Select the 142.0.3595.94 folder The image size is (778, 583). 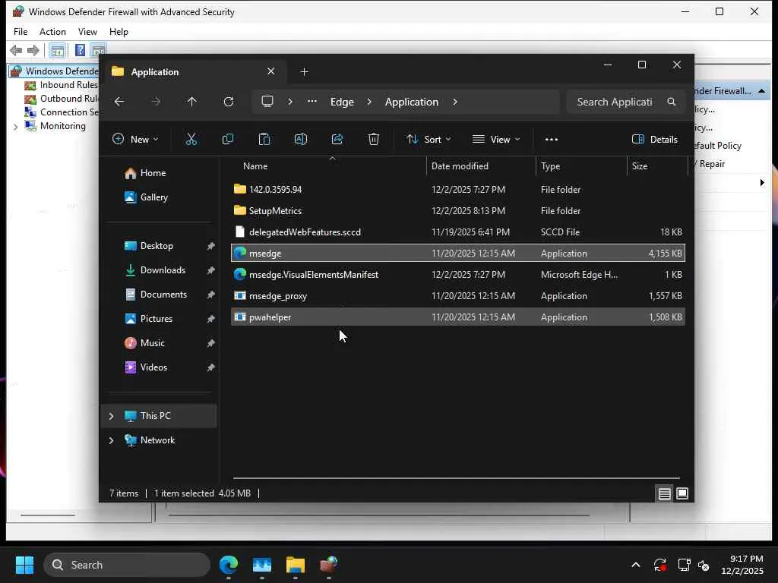458,189
